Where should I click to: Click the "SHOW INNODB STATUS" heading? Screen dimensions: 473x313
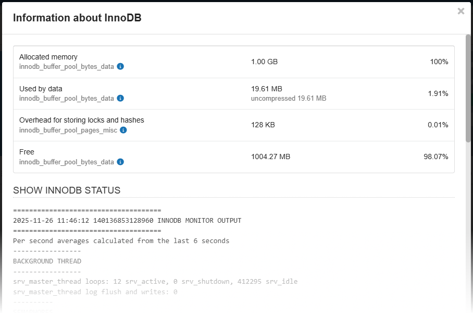[67, 190]
